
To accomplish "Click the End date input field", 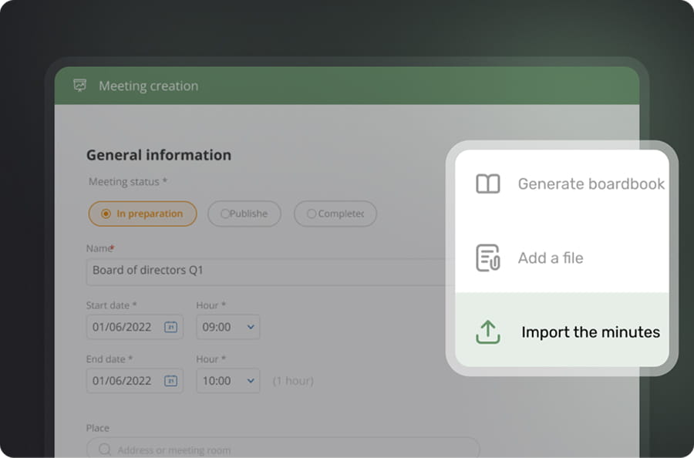I will tap(123, 381).
